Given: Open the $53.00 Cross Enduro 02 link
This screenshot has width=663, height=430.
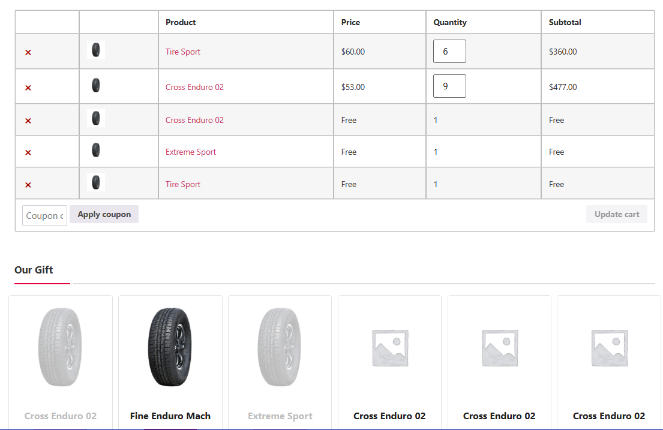Looking at the screenshot, I should click(x=194, y=87).
